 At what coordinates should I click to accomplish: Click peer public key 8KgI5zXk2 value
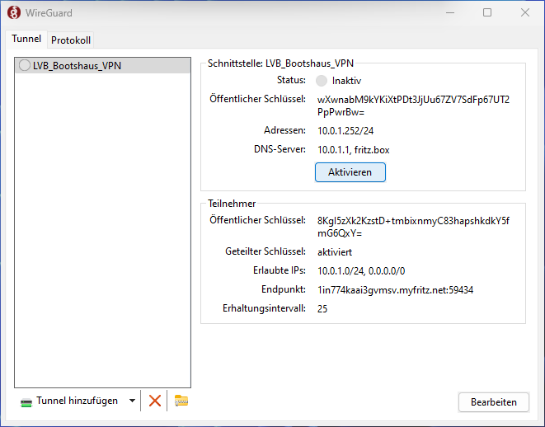pyautogui.click(x=413, y=227)
